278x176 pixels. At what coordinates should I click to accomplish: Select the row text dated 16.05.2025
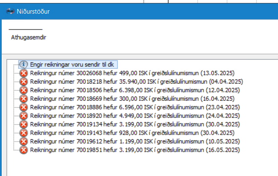point(134,150)
